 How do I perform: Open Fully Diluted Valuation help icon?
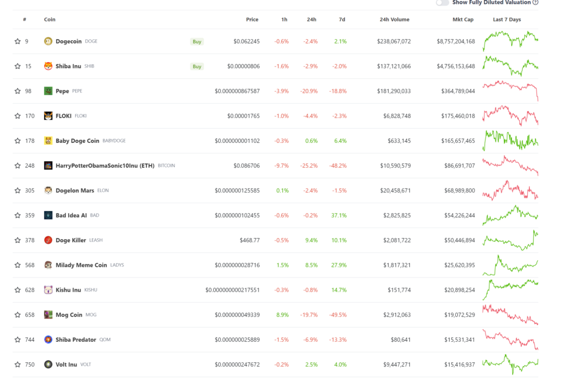[x=535, y=2]
